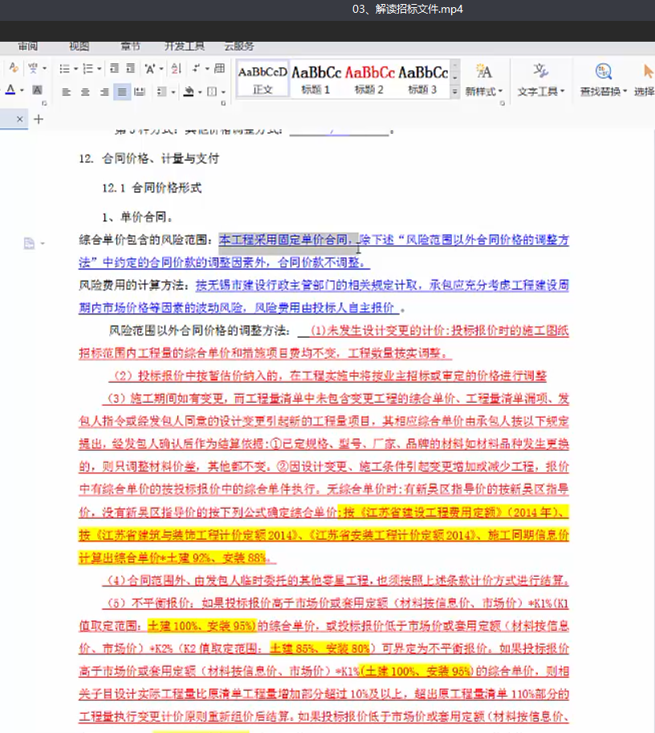Switch to the 审阅 ribbon tab
The image size is (655, 733).
click(x=28, y=46)
